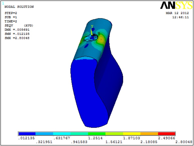Click the legend value 2.18085
The height and width of the screenshot is (146, 194).
pos(149,142)
